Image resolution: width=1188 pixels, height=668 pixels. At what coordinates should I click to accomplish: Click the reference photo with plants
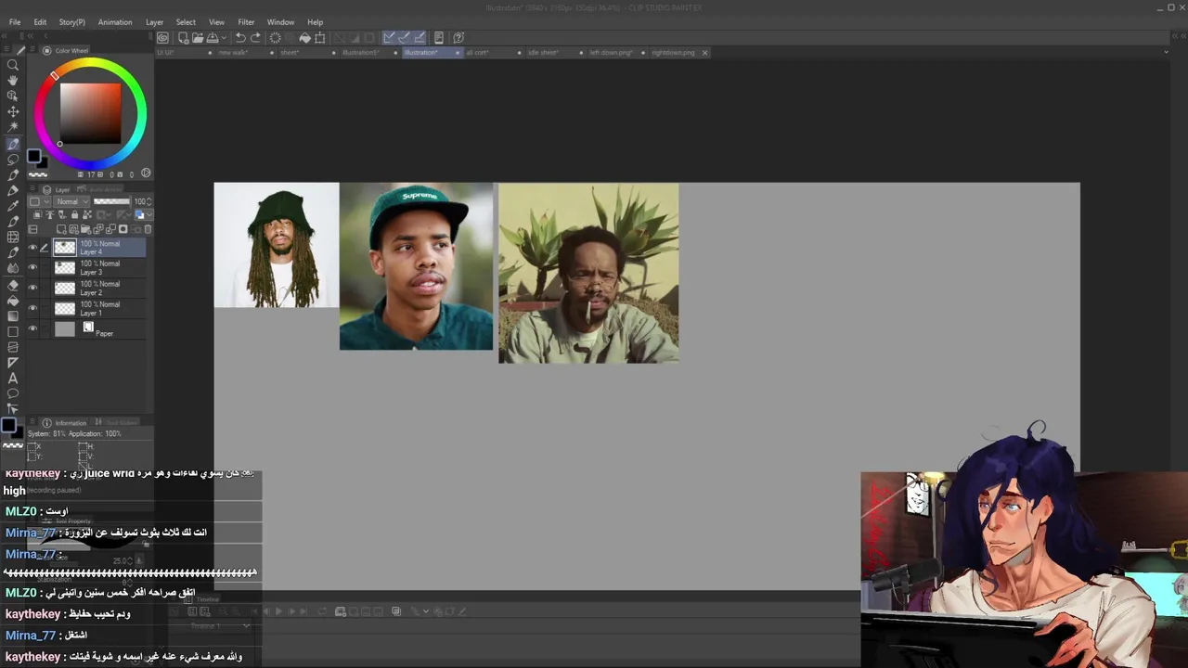click(x=588, y=273)
